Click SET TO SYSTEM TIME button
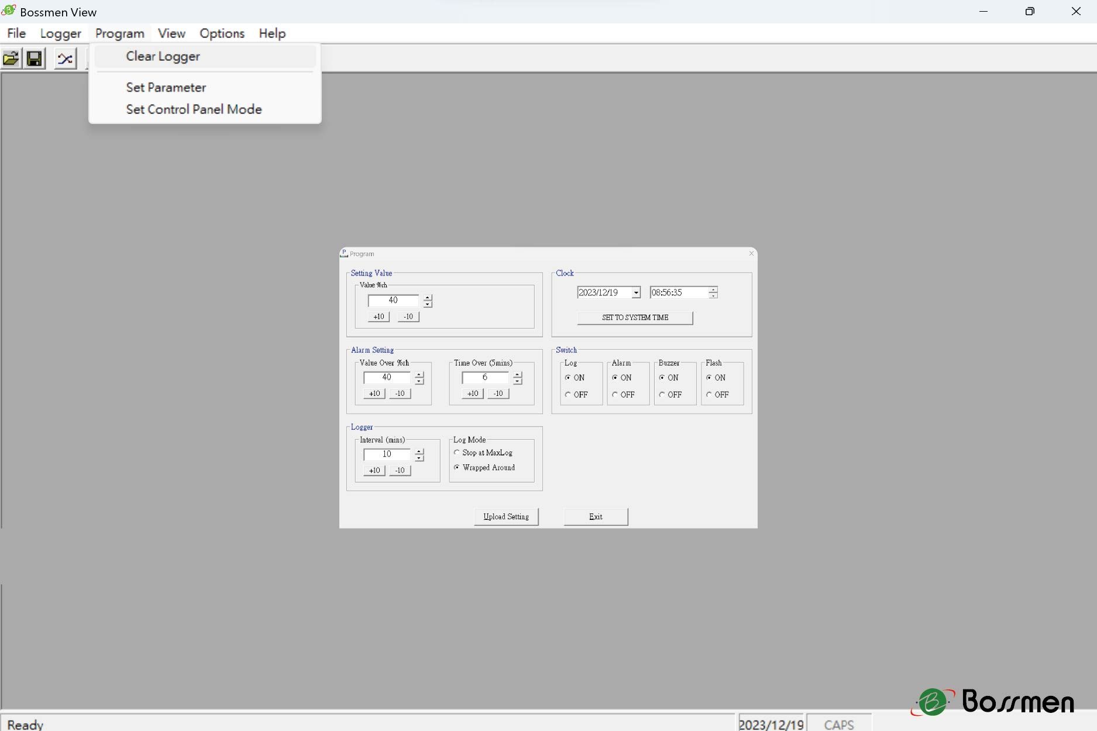This screenshot has height=731, width=1097. tap(635, 318)
